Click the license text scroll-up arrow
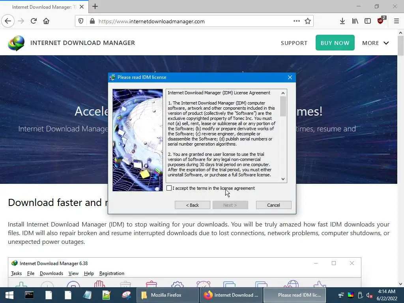The image size is (404, 303). click(283, 93)
